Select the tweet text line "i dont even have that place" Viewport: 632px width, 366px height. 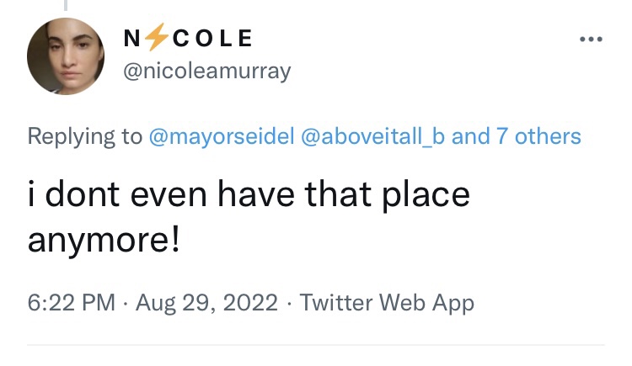[249, 195]
